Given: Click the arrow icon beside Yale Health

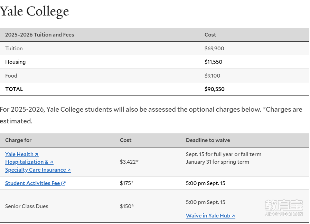Looking at the screenshot, I should coord(37,155).
